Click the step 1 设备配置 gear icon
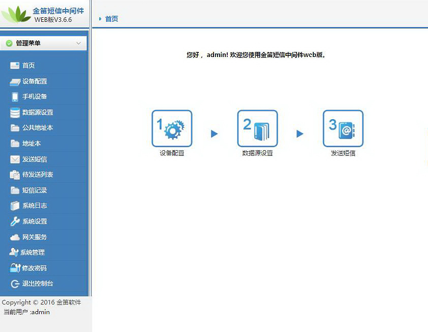 click(172, 128)
